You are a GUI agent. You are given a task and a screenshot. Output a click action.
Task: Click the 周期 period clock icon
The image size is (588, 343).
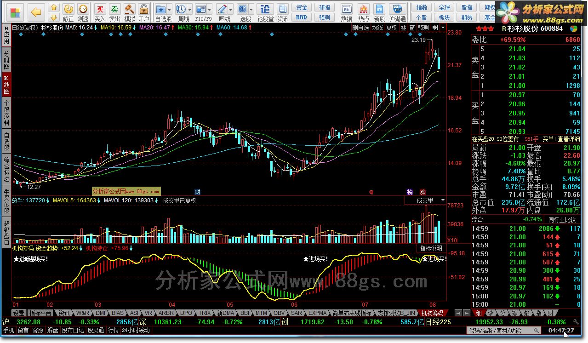click(x=181, y=9)
